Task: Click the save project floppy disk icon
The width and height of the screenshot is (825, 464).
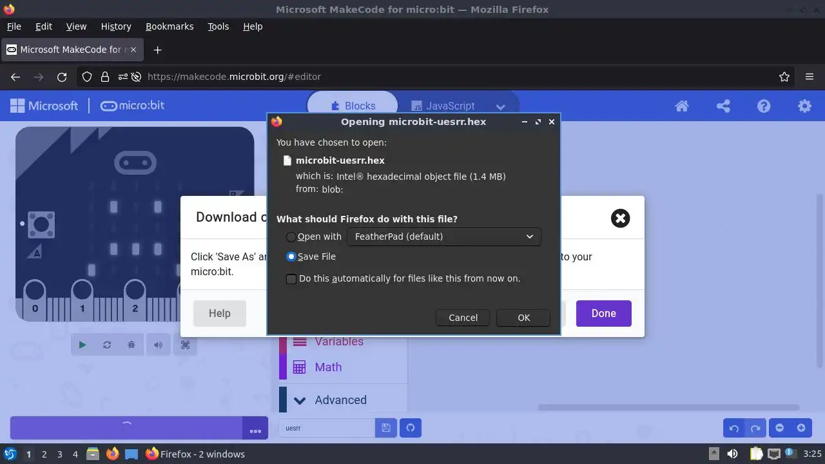Action: (x=386, y=428)
